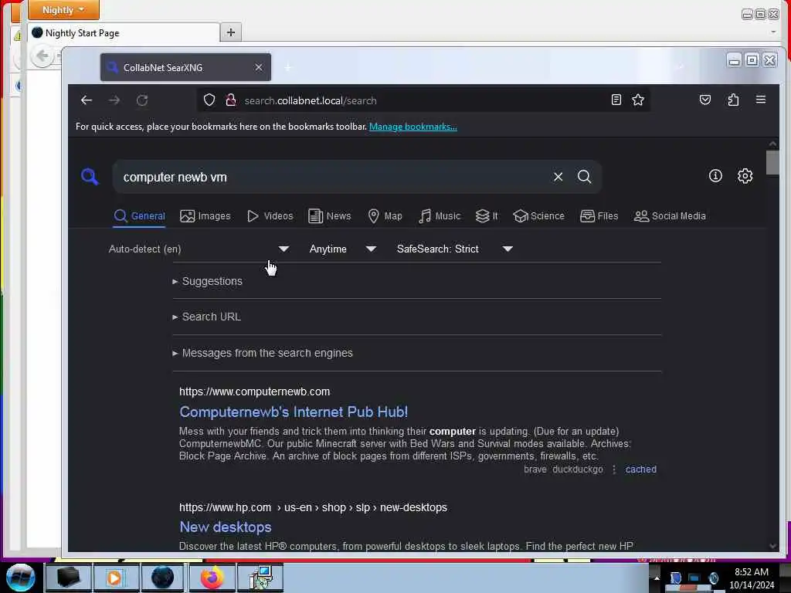Open the New desktops HP result
791x593 pixels.
click(226, 527)
